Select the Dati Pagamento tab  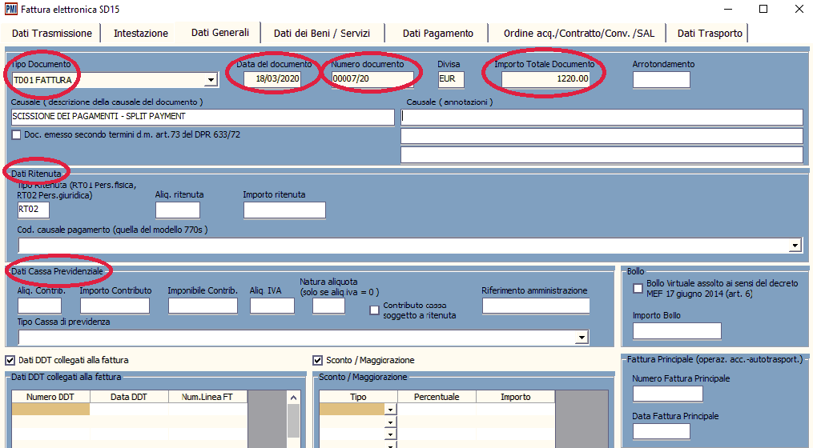click(x=437, y=33)
